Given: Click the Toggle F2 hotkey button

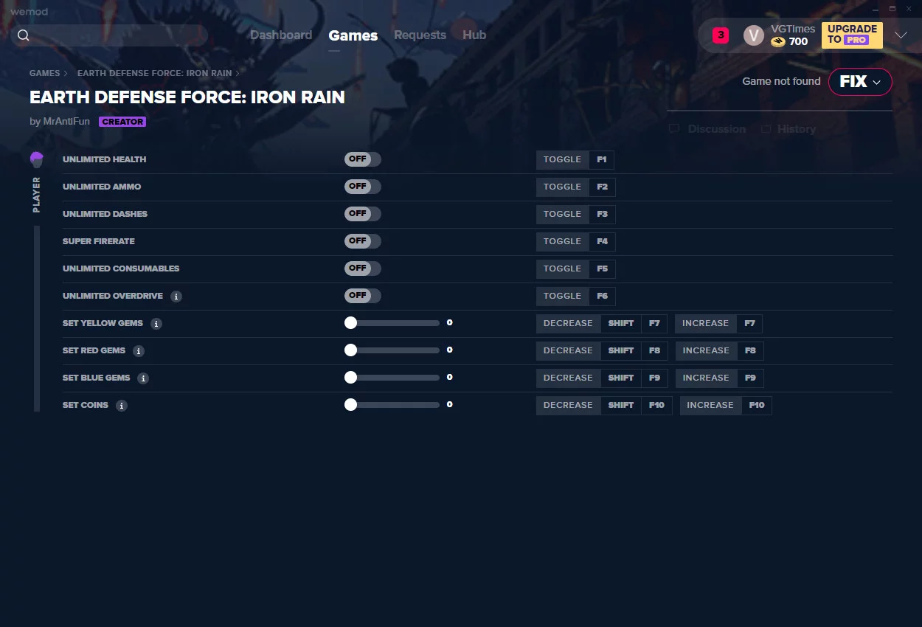Looking at the screenshot, I should pos(575,187).
